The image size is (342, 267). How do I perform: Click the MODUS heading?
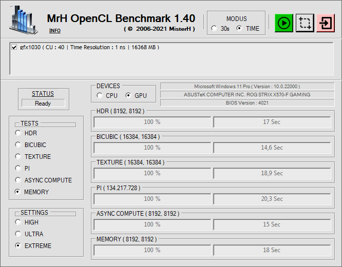pyautogui.click(x=236, y=19)
